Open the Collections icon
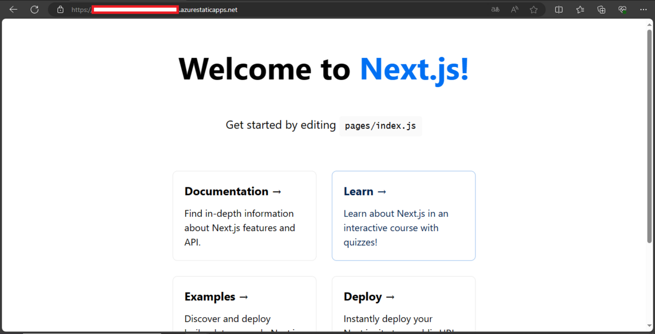Image resolution: width=655 pixels, height=334 pixels. pos(601,9)
